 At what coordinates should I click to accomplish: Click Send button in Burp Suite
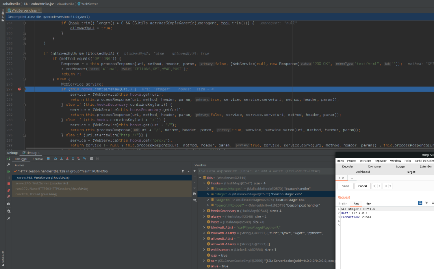click(346, 186)
